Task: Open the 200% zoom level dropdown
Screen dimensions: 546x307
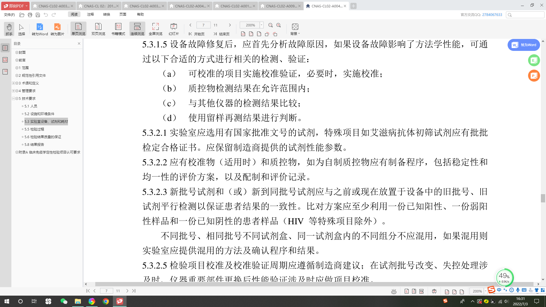Action: click(261, 25)
